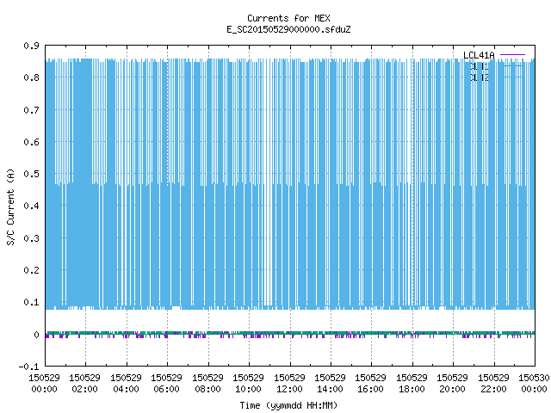
Task: Click the 150529 10:00 time tick label
Action: point(248,384)
